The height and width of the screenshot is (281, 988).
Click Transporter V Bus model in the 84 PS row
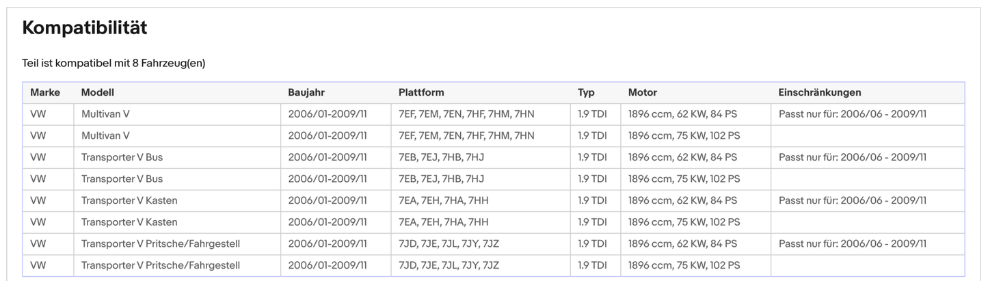click(x=122, y=157)
